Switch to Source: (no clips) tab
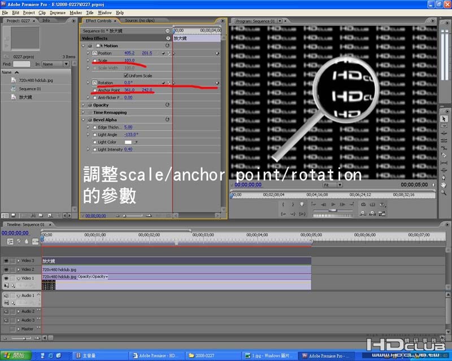This screenshot has height=361, width=452. (x=140, y=20)
